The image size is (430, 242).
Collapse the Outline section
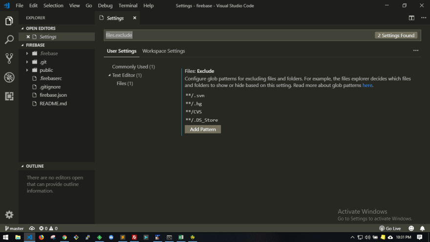coord(22,166)
